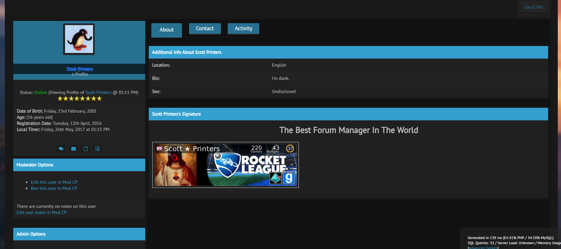Click the lined document icon under profile info
This screenshot has width=561, height=249.
pyautogui.click(x=97, y=149)
